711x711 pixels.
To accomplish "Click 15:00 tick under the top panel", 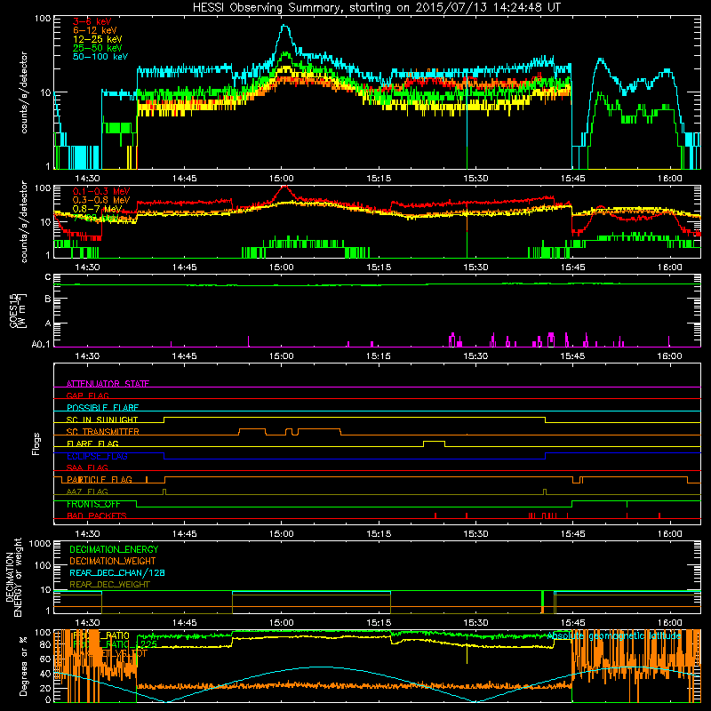I will [281, 179].
